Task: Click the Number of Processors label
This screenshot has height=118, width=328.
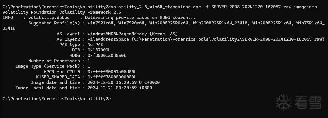Action: [x=54, y=61]
